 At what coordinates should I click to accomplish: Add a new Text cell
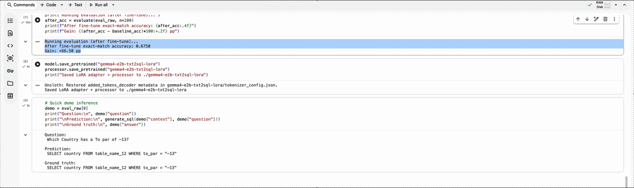[x=75, y=5]
